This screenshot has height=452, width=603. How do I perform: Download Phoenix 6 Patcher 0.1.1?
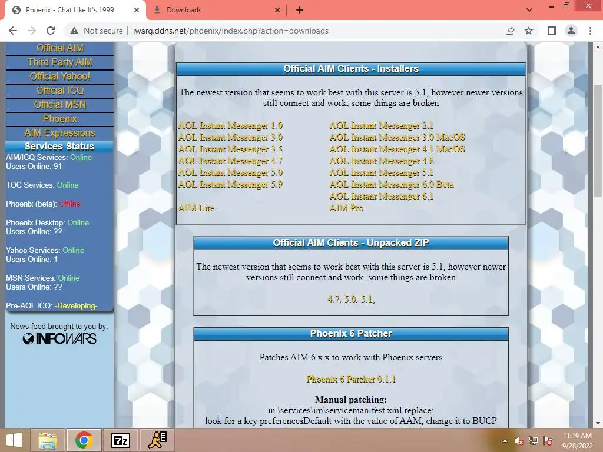pyautogui.click(x=351, y=379)
